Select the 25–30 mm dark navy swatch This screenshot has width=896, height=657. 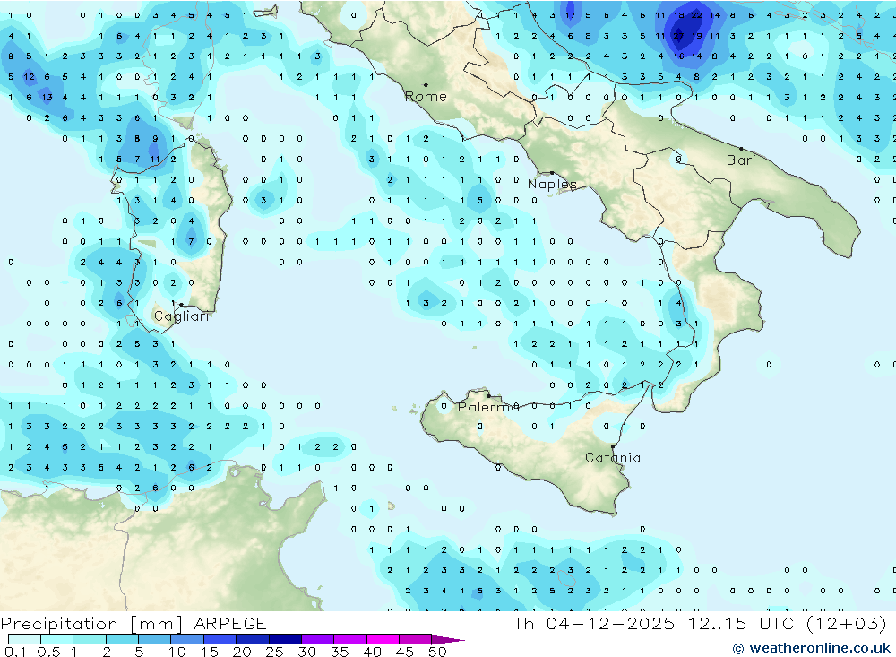click(285, 639)
